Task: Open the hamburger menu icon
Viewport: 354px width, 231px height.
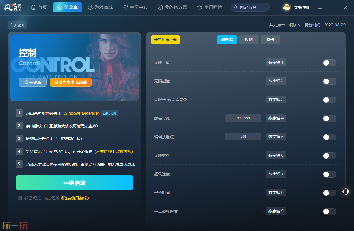Action: pos(320,7)
